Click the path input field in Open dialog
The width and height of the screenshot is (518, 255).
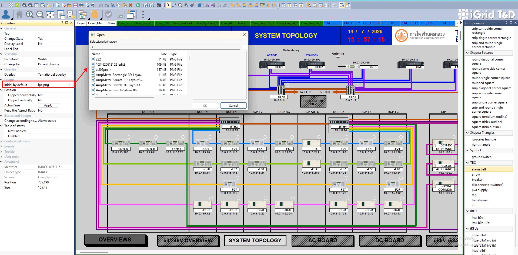pyautogui.click(x=165, y=47)
